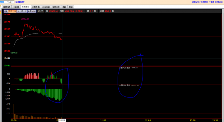Click the green 10481 price axis label

(x=7, y=66)
